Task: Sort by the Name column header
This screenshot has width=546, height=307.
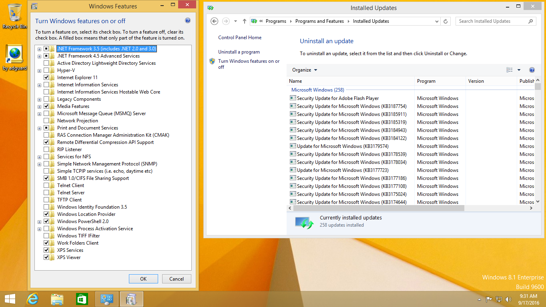Action: (x=351, y=81)
